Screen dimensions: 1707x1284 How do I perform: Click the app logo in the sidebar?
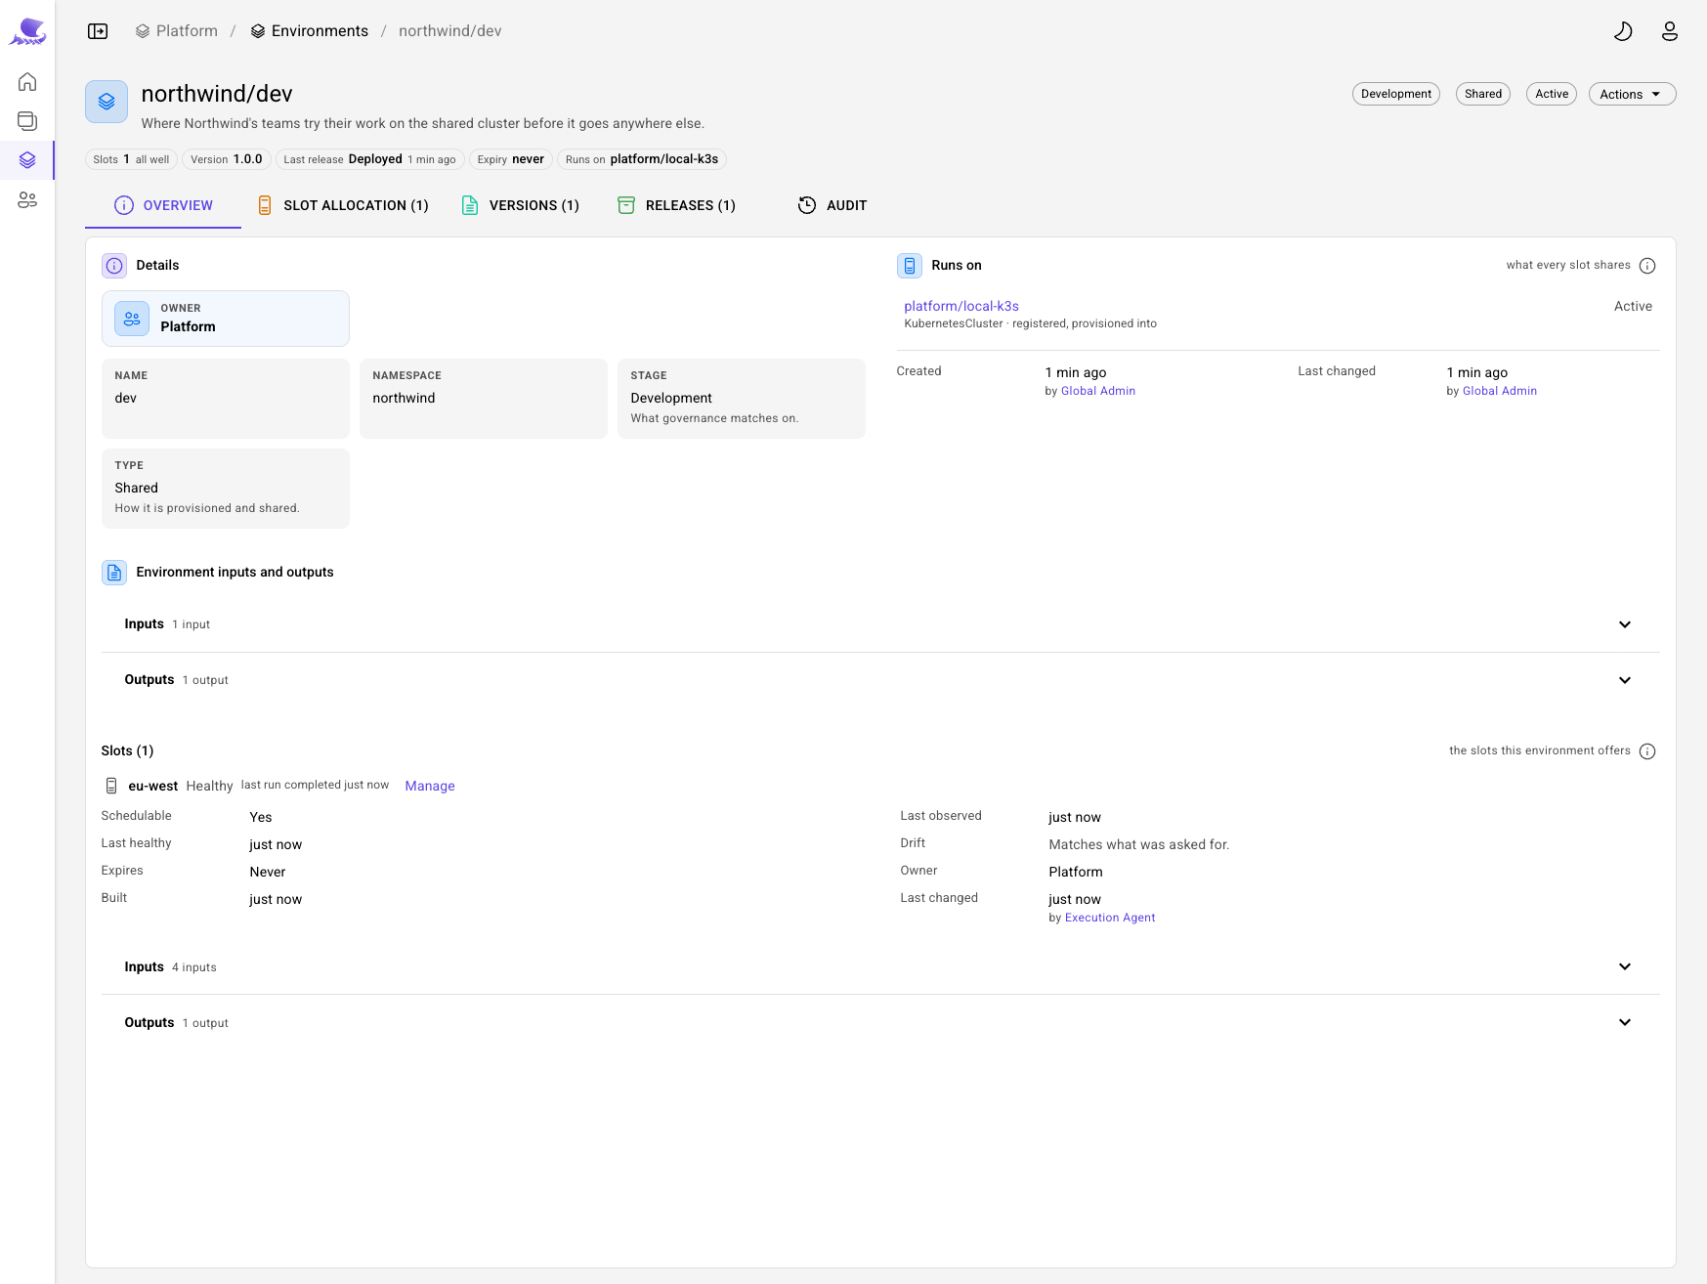click(27, 31)
